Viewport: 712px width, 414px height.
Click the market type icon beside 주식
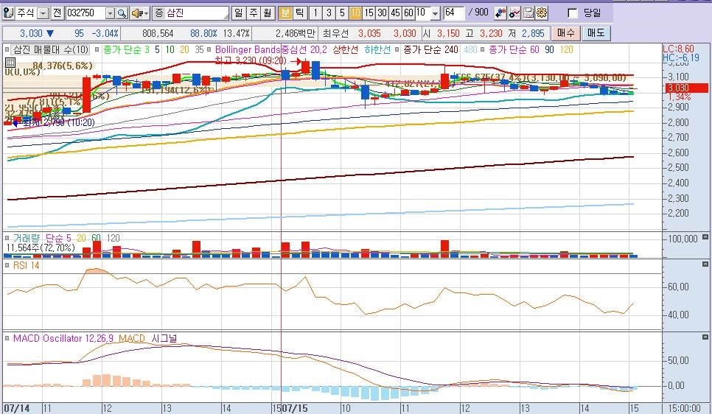click(9, 13)
